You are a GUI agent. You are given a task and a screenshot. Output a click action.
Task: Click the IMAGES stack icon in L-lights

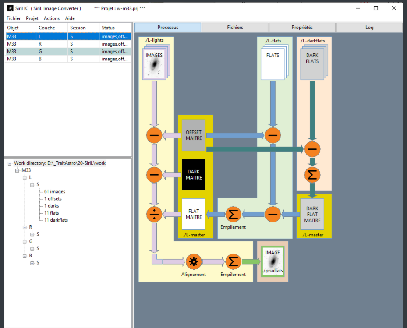click(156, 62)
